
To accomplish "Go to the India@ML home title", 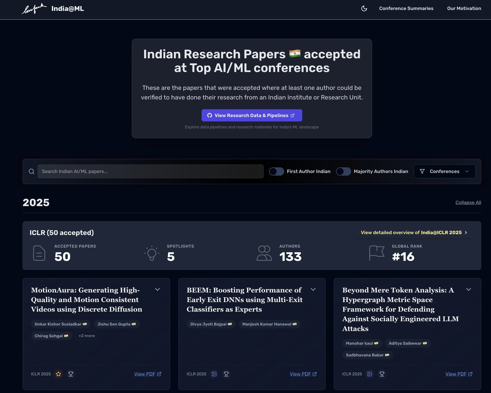I will [68, 9].
